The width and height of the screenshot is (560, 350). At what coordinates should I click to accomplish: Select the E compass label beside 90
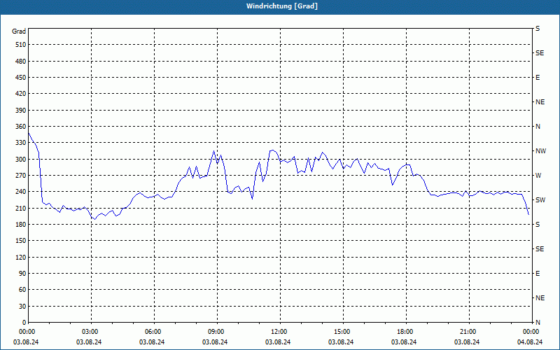(x=538, y=274)
